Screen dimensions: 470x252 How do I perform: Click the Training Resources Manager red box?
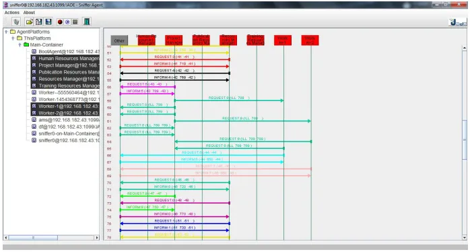coord(256,40)
